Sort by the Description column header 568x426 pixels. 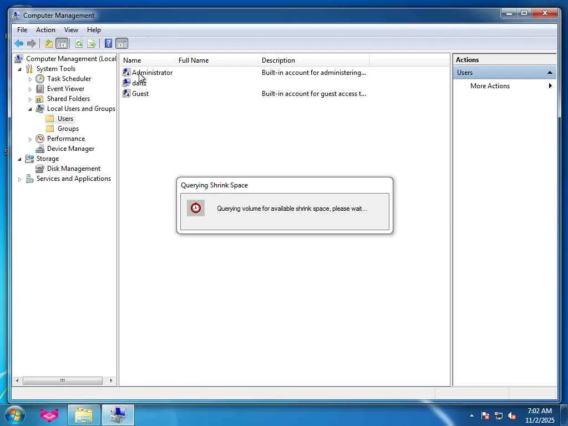pos(315,60)
